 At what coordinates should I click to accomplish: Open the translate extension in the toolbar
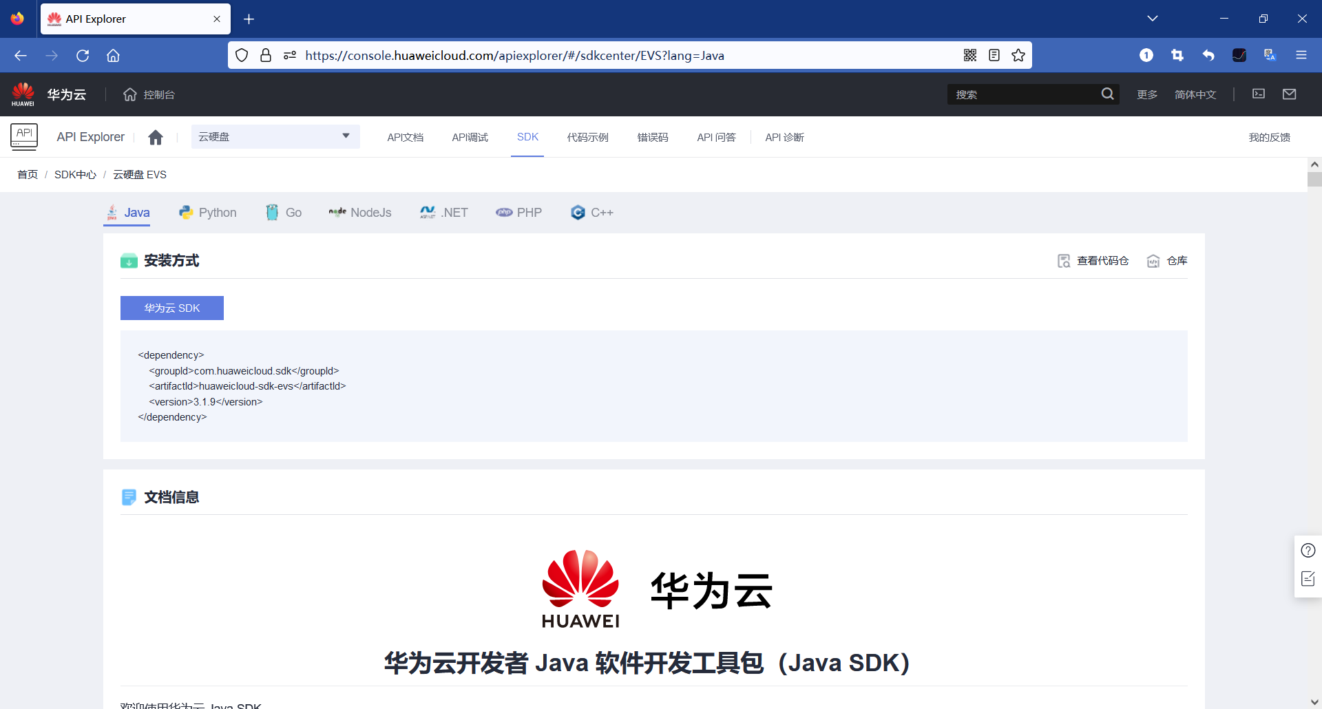point(1269,55)
